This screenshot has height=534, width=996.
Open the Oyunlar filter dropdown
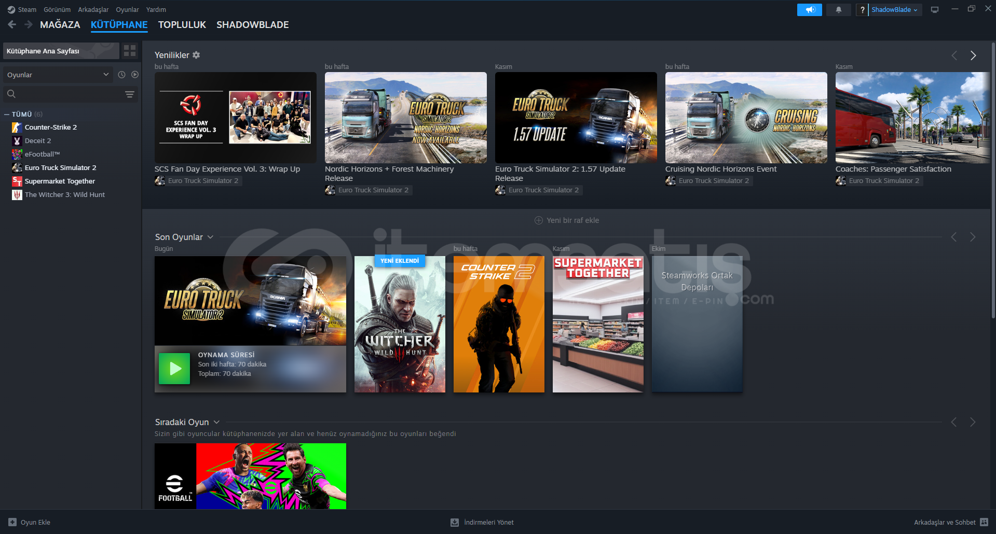click(x=58, y=75)
